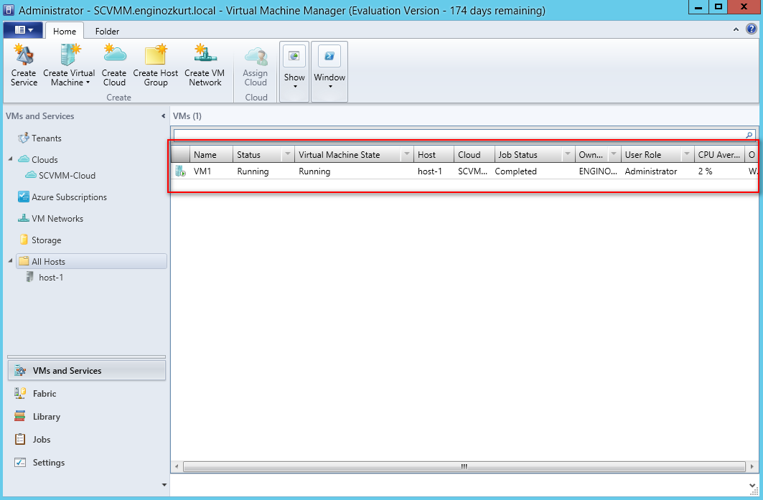
Task: Sort by the Cloud column header
Action: coord(474,155)
